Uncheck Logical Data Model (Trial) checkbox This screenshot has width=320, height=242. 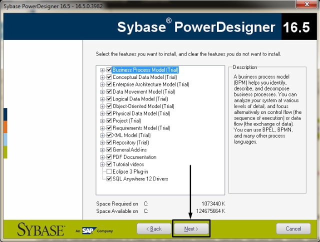tap(109, 99)
